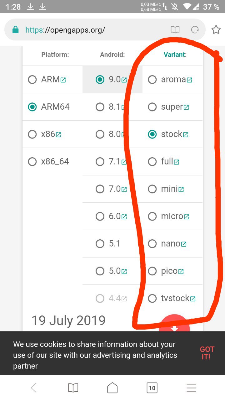Screen dimensions: 225x401
Task: Open bookmarks book icon in bottom bar
Action: 73,388
